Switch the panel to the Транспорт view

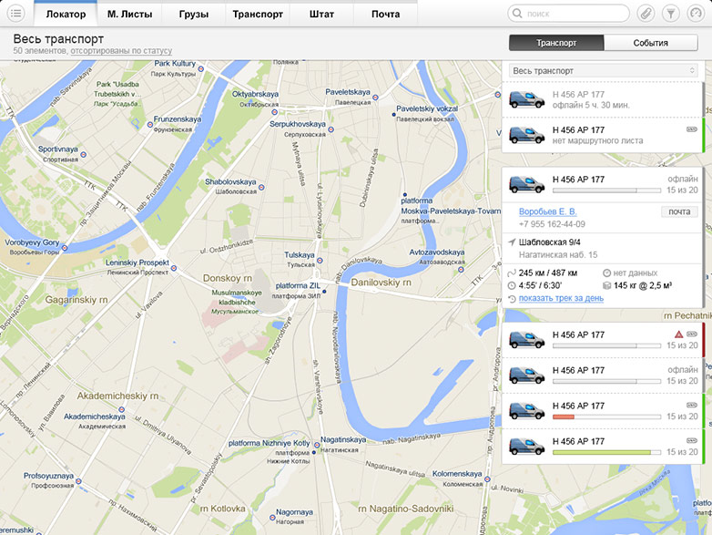click(556, 43)
